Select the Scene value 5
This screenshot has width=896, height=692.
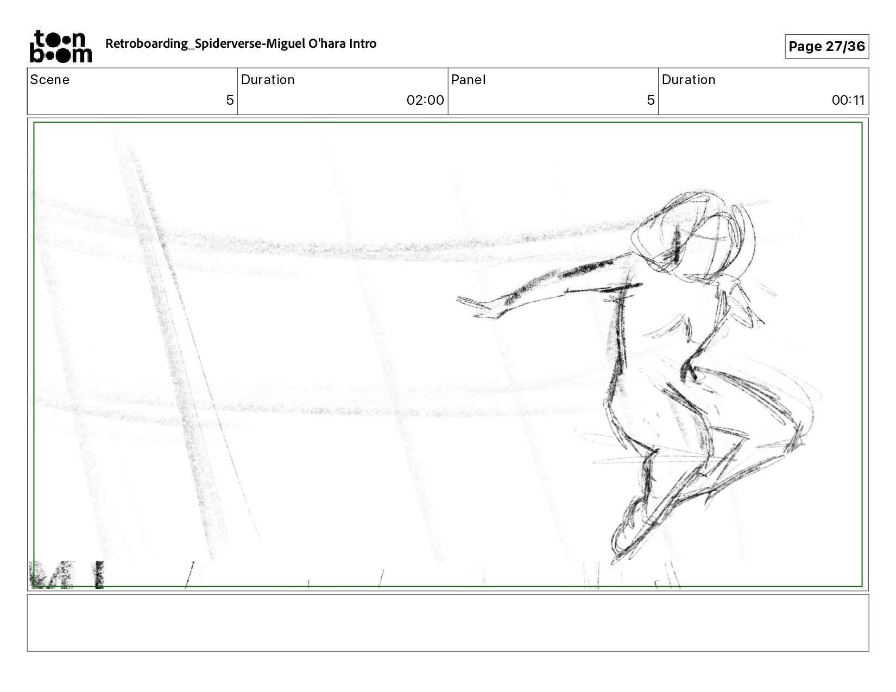point(230,100)
